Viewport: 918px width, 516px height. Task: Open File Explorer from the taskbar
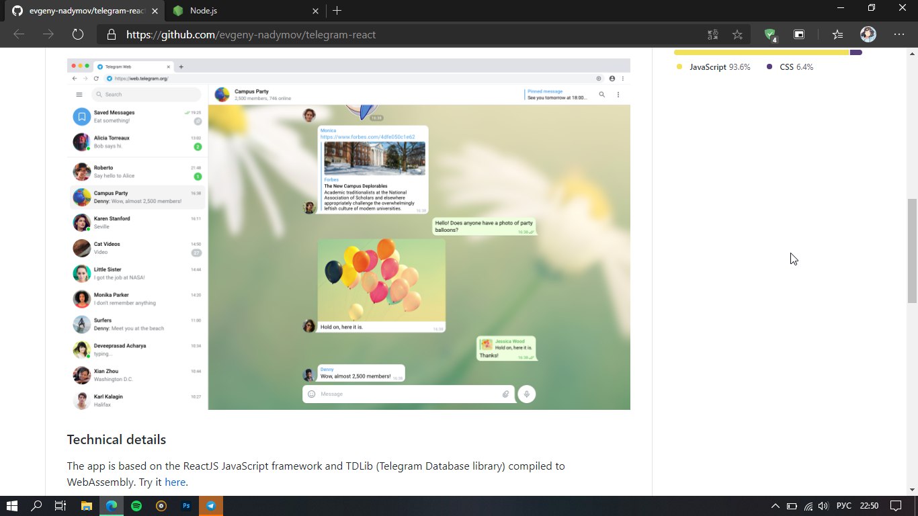(86, 506)
